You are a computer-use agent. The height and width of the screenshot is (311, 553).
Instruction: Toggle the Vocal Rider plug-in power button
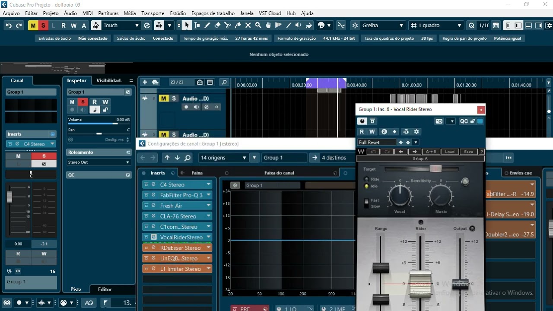coord(362,121)
